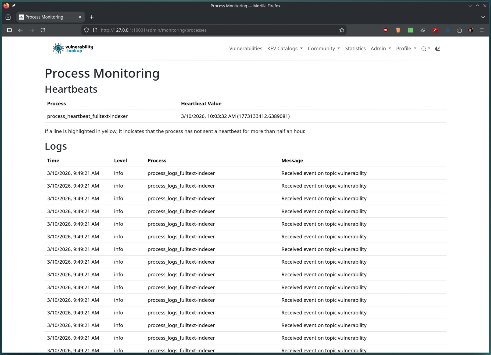Toggle the window pin on title bar
Image resolution: width=491 pixels, height=355 pixels.
[14, 6]
